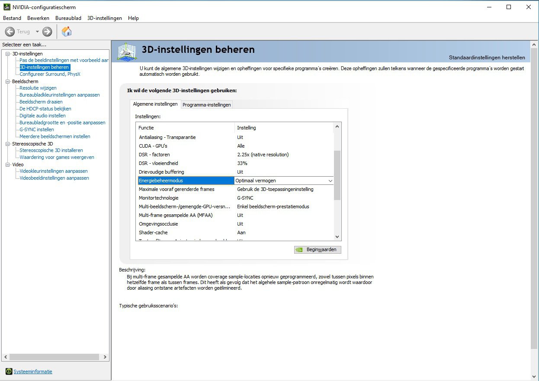
Task: Select the Multi-frame gesampelde AA (MFAA) row
Action: tap(235, 215)
